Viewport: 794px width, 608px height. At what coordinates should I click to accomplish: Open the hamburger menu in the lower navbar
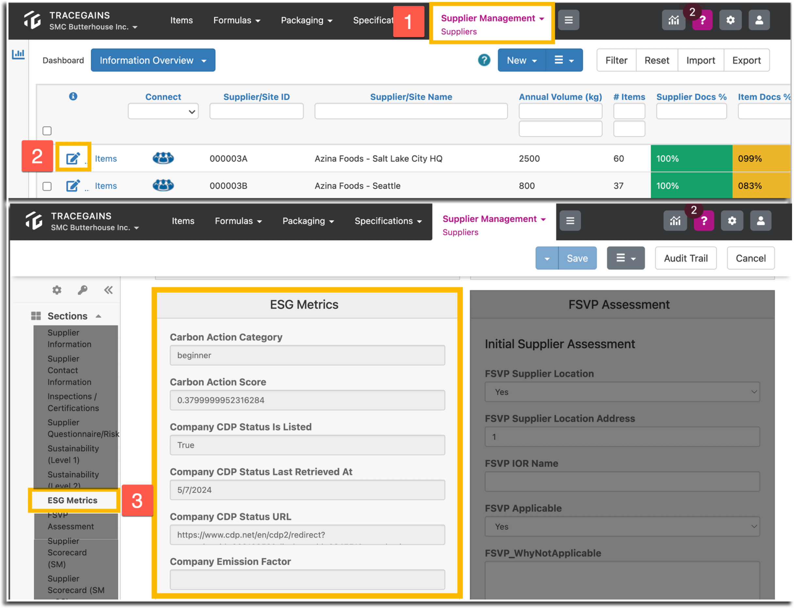click(x=570, y=221)
